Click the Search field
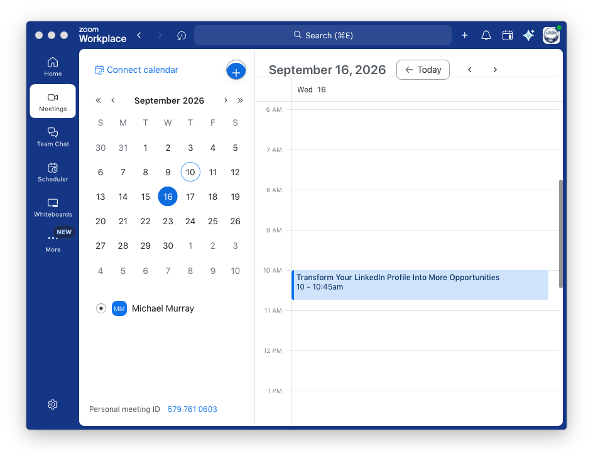 323,35
